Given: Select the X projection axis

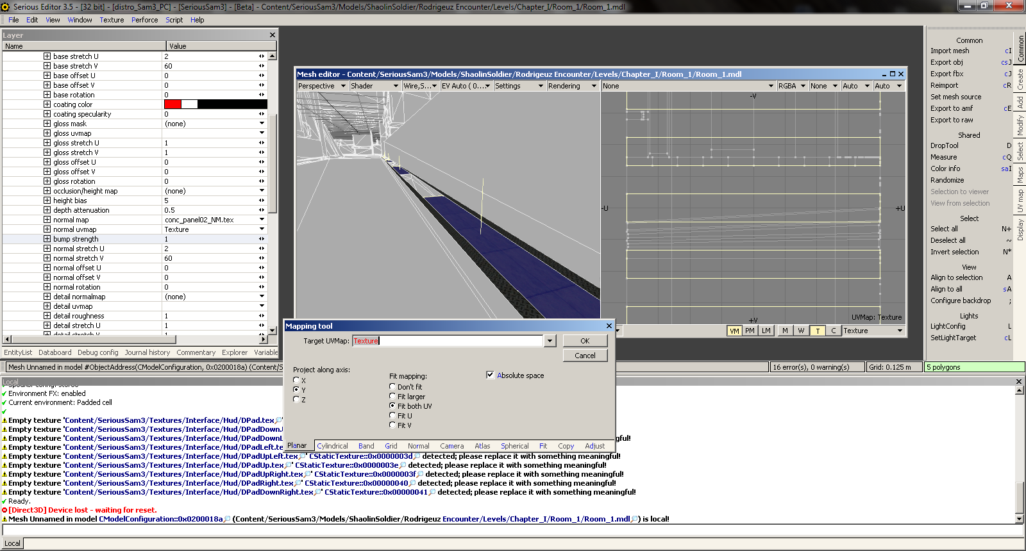Looking at the screenshot, I should [x=296, y=380].
